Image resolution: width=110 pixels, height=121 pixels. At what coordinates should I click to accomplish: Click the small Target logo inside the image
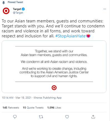pos(54,88)
